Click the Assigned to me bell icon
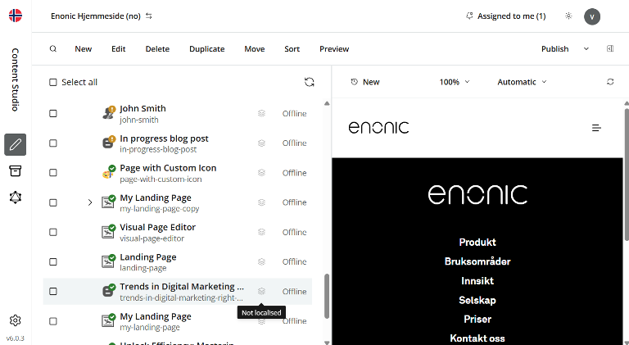The image size is (629, 345). coord(469,16)
